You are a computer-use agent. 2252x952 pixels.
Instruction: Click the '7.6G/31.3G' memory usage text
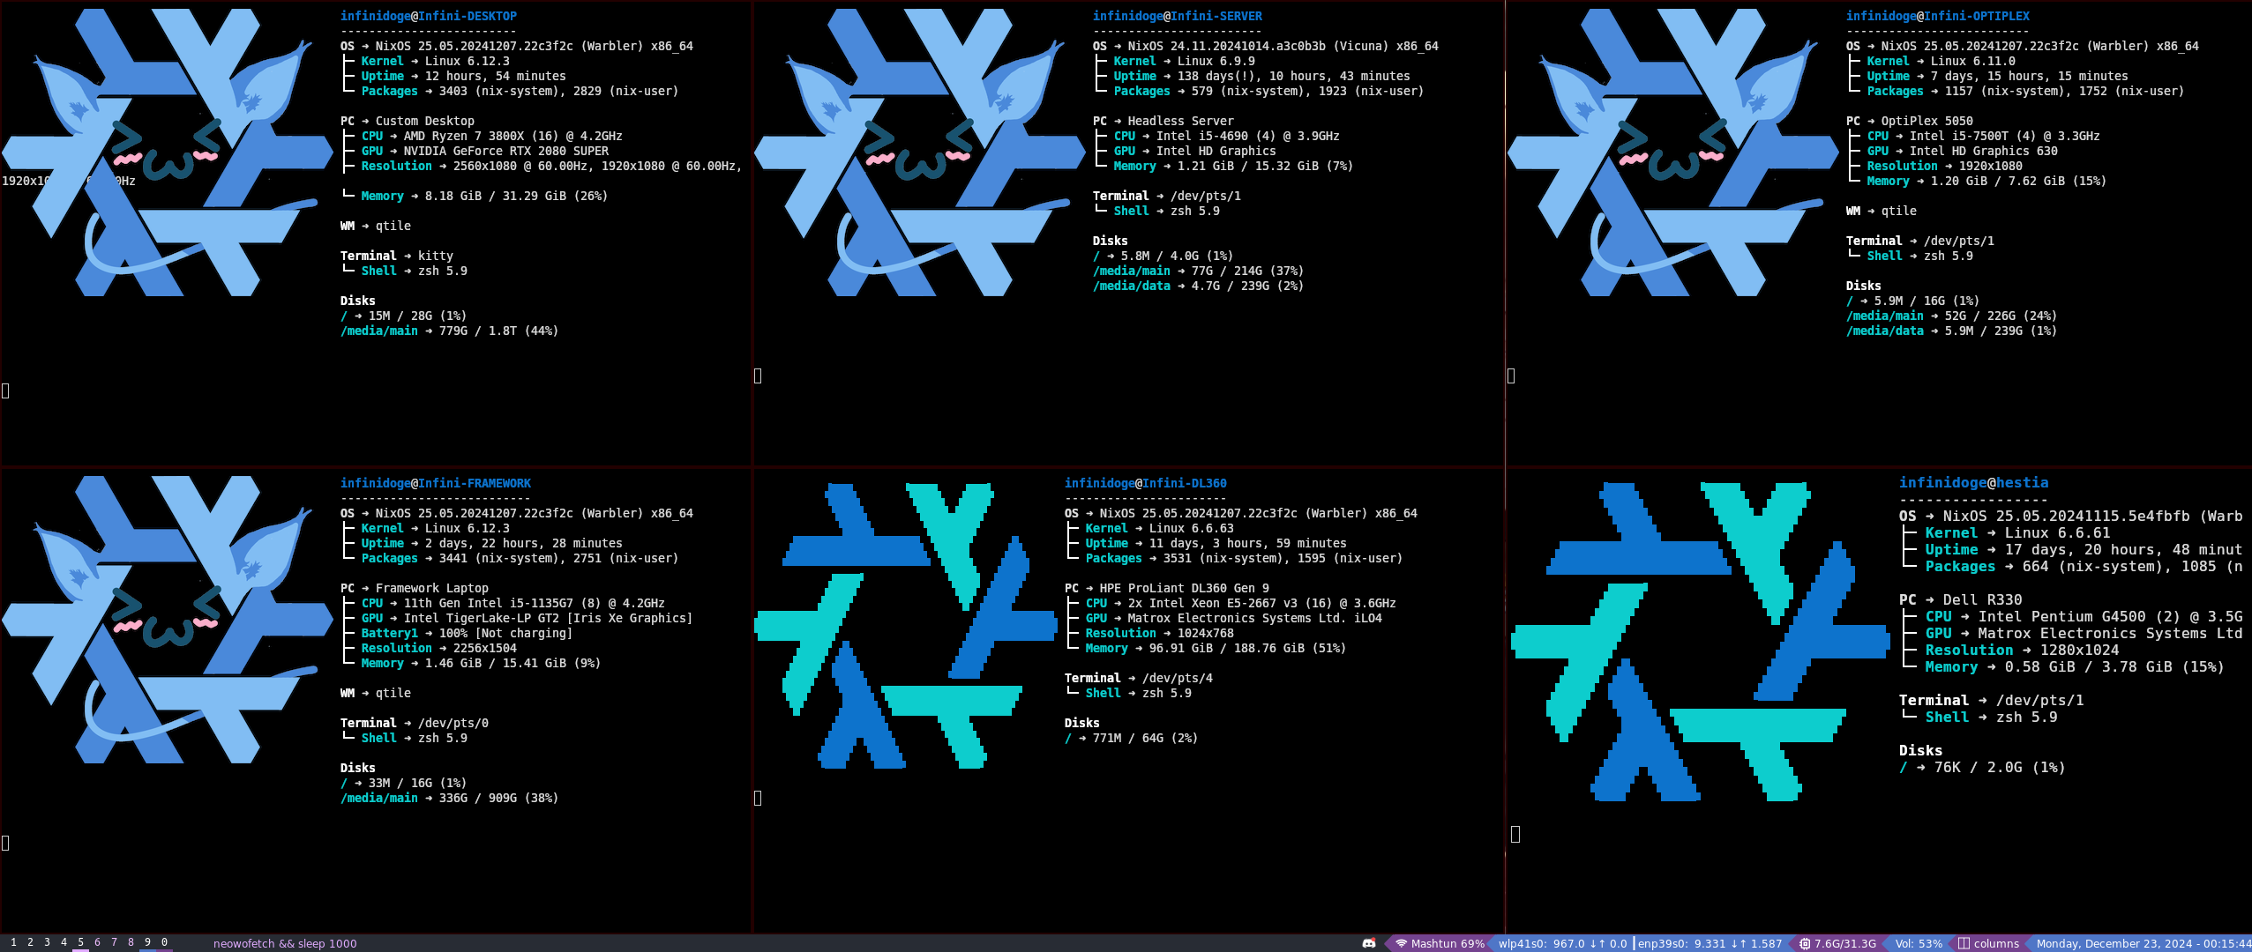pos(1845,943)
